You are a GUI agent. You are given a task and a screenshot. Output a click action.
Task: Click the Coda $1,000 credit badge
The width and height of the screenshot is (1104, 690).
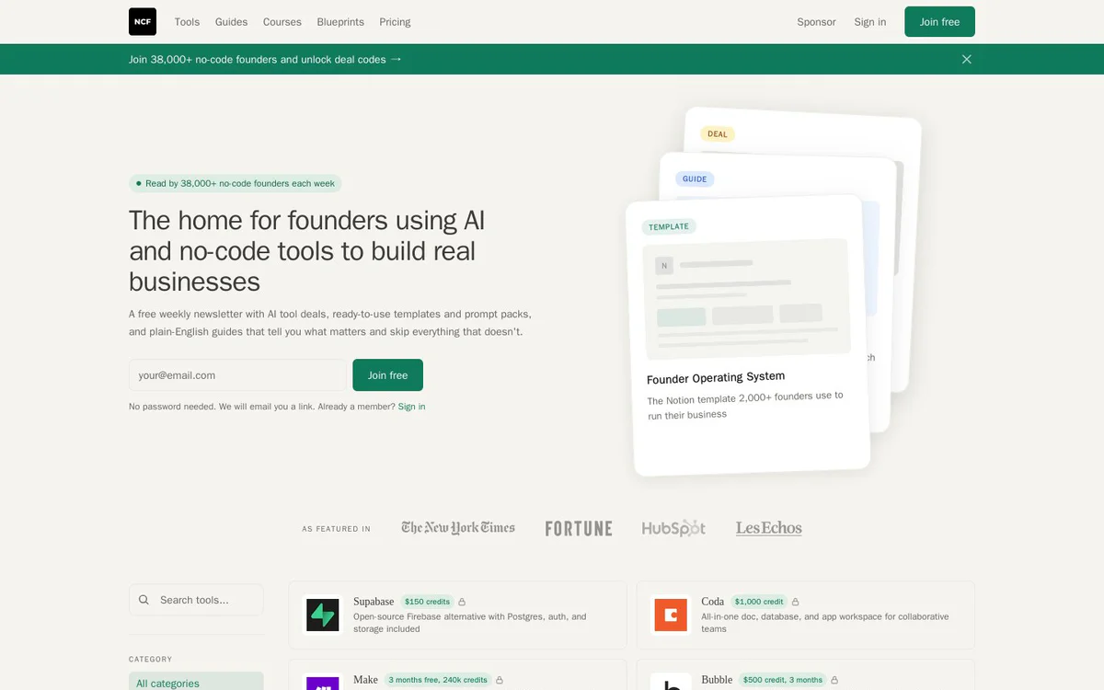tap(759, 602)
